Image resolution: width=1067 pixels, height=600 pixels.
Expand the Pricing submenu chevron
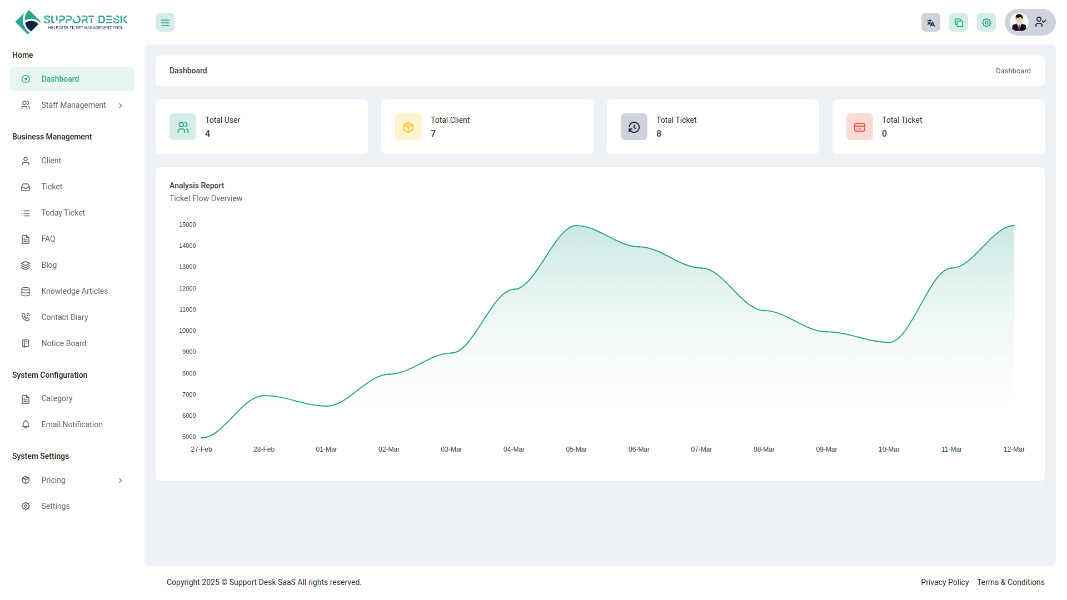(x=121, y=480)
